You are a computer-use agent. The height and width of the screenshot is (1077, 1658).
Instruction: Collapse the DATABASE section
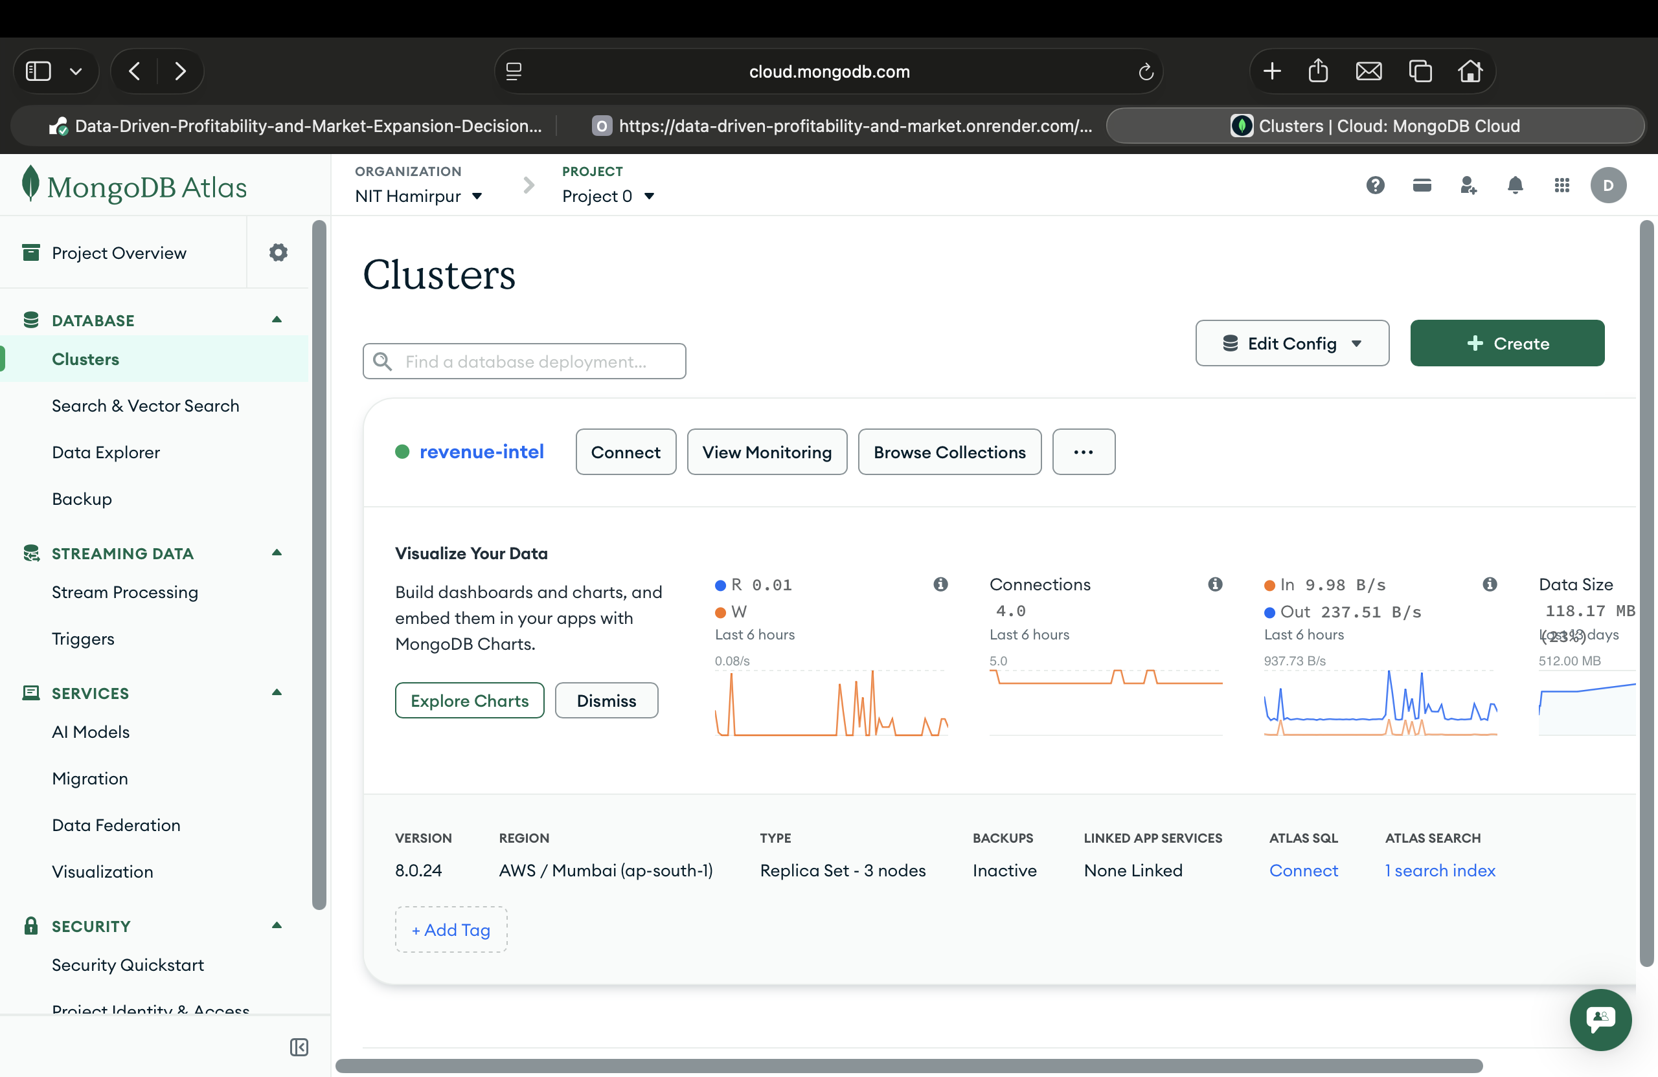277,320
